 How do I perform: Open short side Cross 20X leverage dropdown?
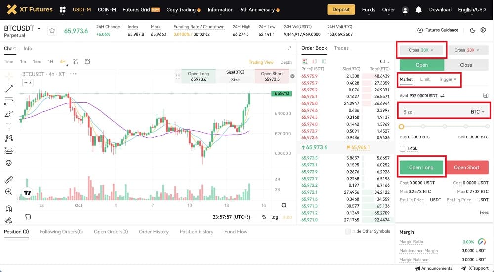[467, 50]
